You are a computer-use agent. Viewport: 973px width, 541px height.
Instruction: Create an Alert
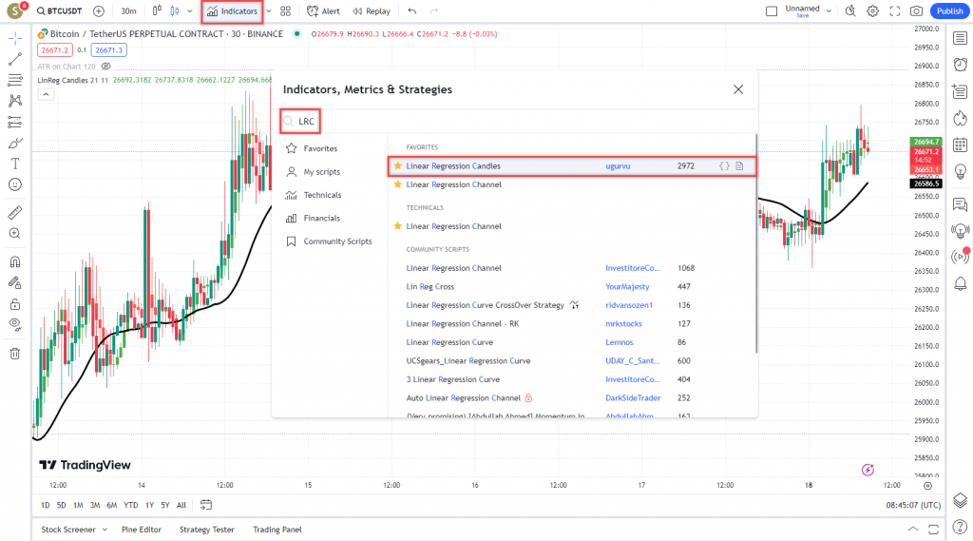pos(323,11)
